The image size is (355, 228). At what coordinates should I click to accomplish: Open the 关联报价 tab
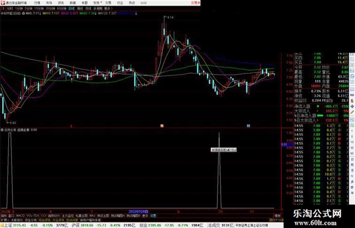(x=17, y=220)
